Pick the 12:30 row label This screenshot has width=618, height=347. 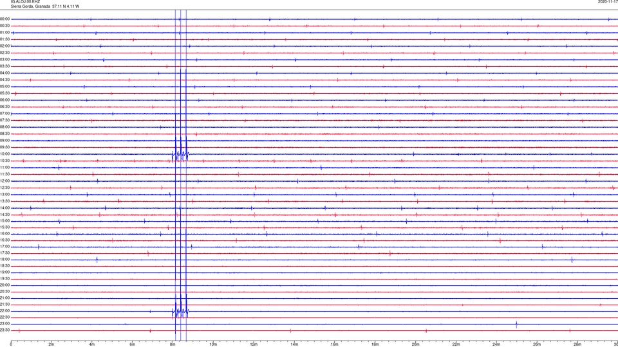click(x=5, y=188)
